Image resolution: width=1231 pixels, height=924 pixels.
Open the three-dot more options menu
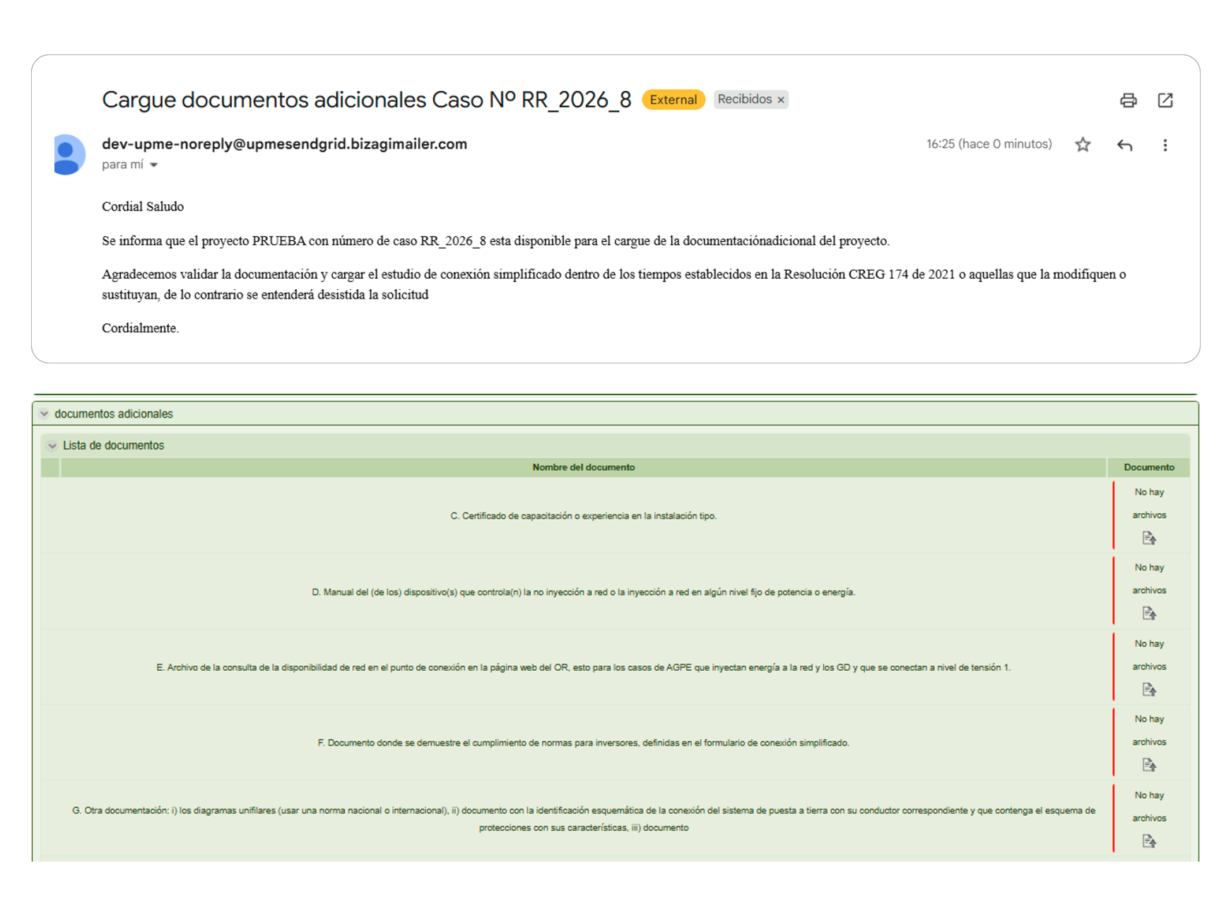pos(1165,145)
